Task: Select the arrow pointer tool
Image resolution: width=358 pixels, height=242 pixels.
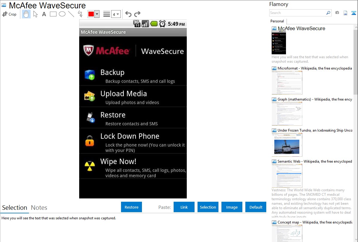Action: [x=35, y=14]
